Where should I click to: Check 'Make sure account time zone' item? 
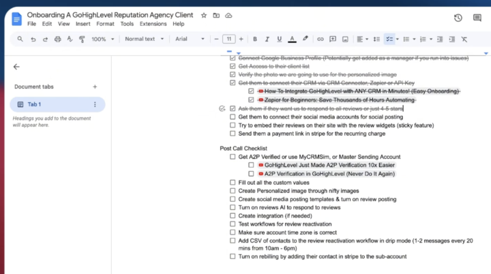click(233, 232)
